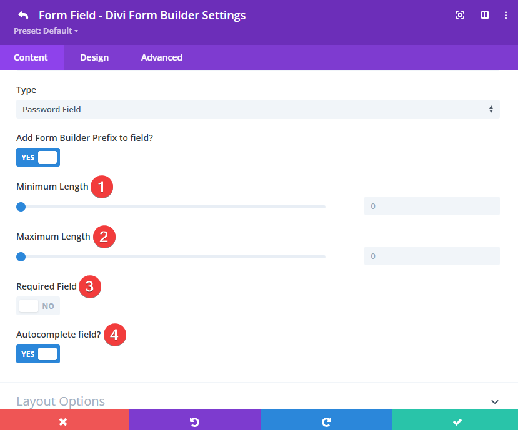
Task: Click the expand modal view icon
Action: (x=460, y=15)
